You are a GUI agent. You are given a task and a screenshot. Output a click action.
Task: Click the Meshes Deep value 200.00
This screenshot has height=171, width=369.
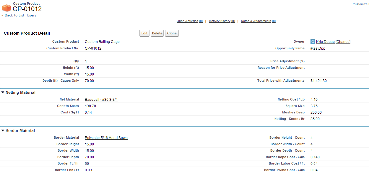coord(316,112)
